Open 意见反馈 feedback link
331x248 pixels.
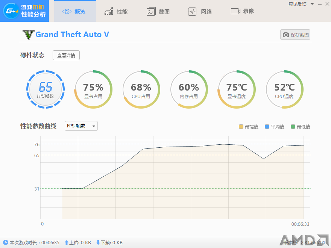298,4
